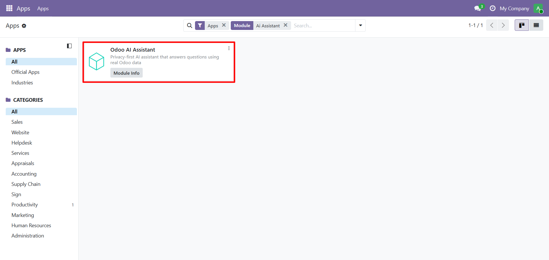Image resolution: width=549 pixels, height=260 pixels.
Task: Focus the Search input field
Action: coord(323,26)
